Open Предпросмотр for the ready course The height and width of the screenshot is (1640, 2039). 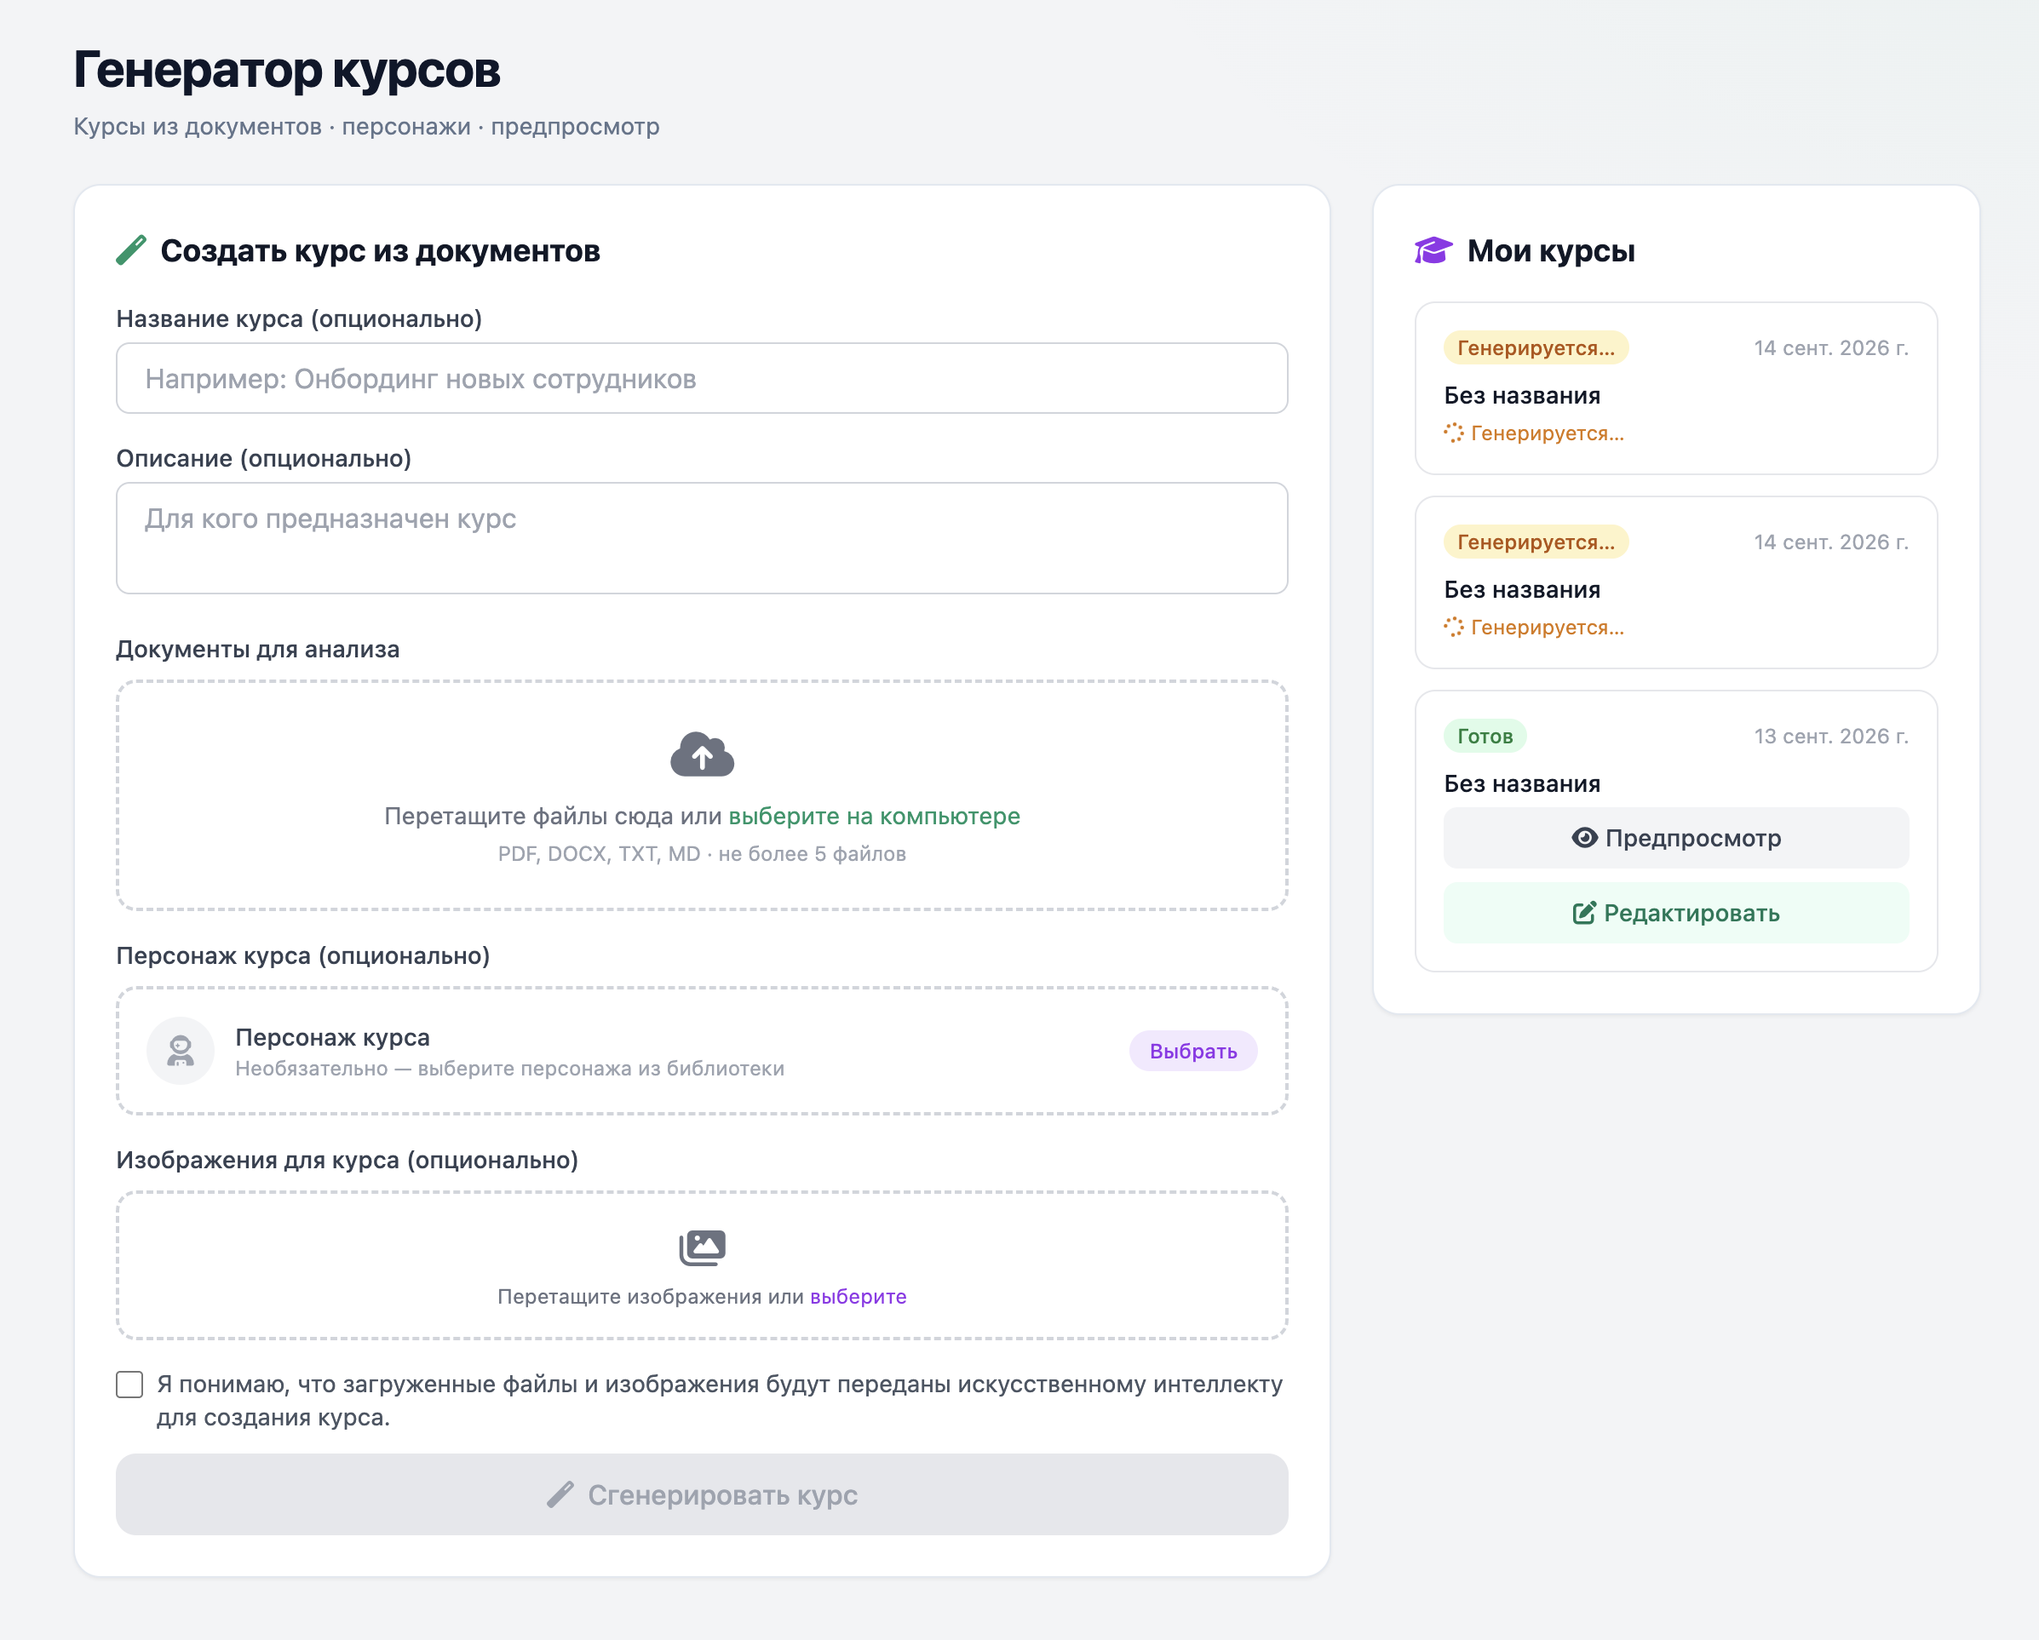(x=1676, y=838)
